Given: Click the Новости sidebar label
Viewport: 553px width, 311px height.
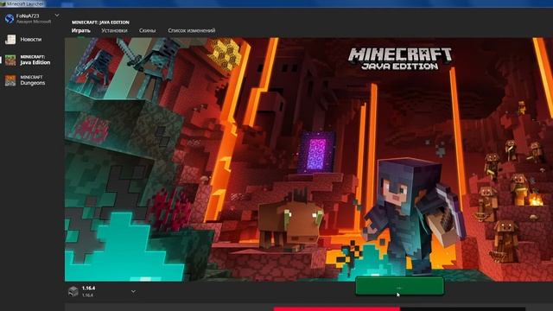Looking at the screenshot, I should click(x=31, y=40).
